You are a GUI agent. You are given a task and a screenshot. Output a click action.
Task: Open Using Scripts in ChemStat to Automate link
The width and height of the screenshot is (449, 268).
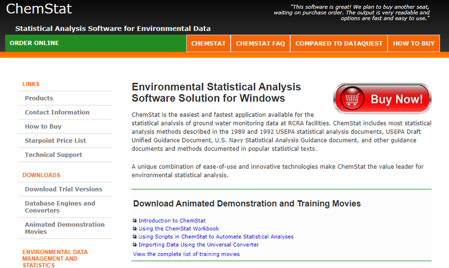(216, 237)
